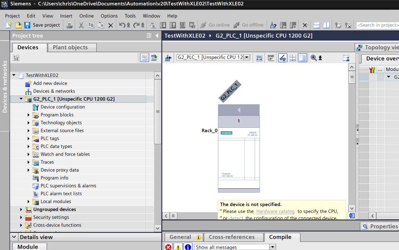Toggle the information messages filter in Compile tab
The image size is (399, 250).
coord(188,247)
